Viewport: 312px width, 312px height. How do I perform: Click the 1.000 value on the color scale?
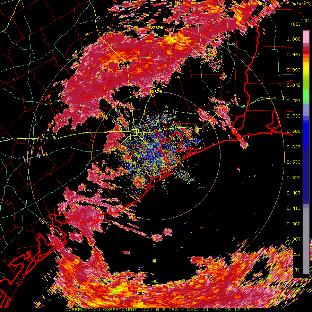(x=294, y=39)
